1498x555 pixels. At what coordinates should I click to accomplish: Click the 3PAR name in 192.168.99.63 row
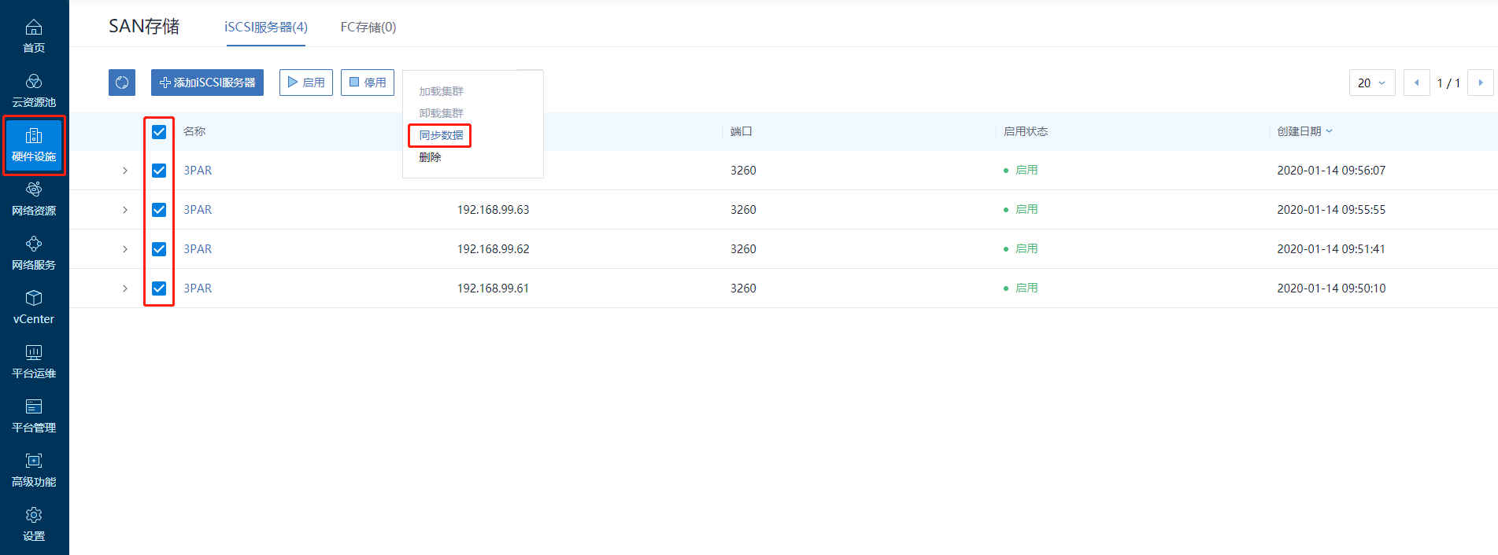point(198,210)
